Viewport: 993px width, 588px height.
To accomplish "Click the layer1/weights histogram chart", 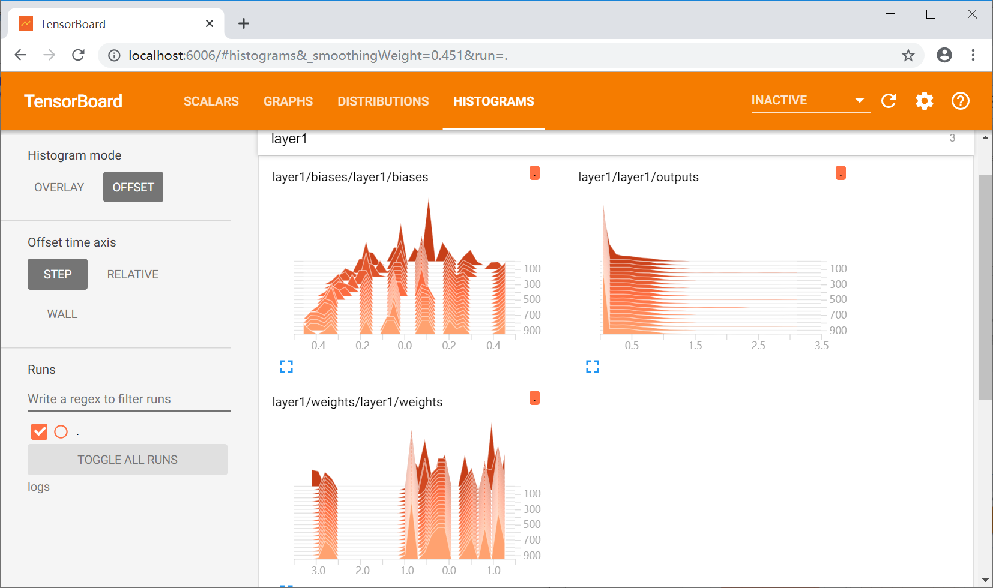I will [x=406, y=499].
